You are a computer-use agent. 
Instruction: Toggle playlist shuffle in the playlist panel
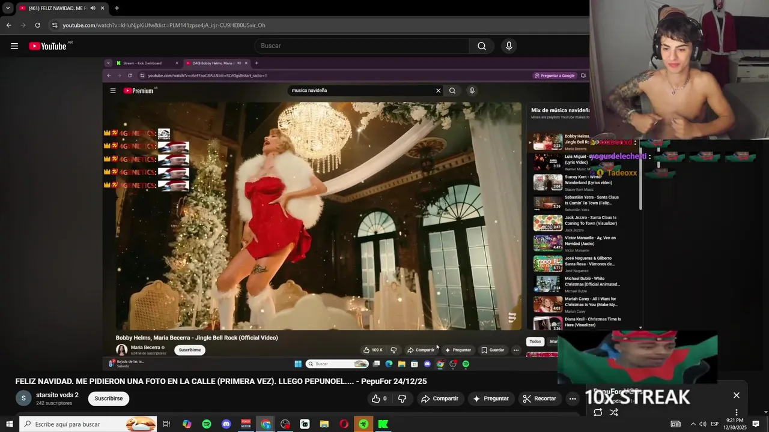pyautogui.click(x=613, y=412)
